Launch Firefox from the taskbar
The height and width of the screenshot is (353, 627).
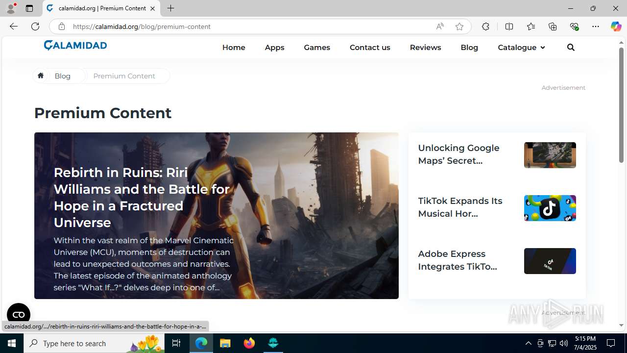pyautogui.click(x=249, y=343)
